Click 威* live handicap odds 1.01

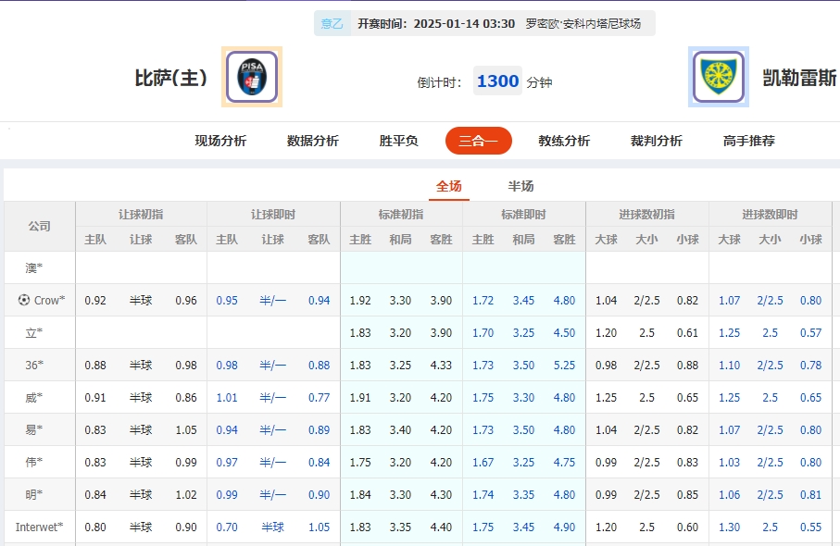click(x=227, y=397)
